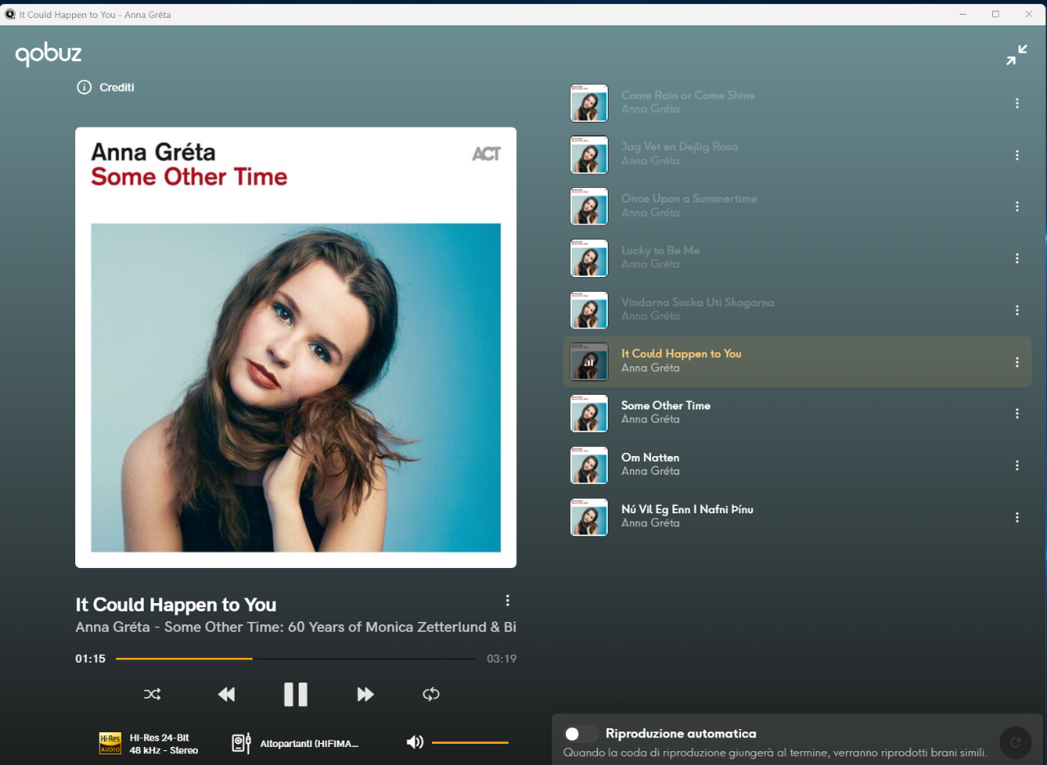This screenshot has width=1047, height=765.
Task: Click the Crediti link
Action: click(117, 87)
